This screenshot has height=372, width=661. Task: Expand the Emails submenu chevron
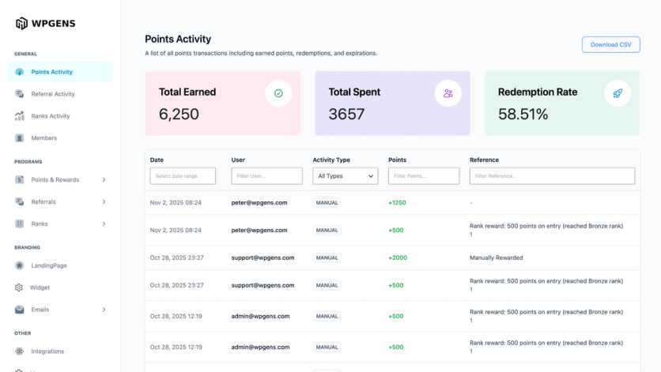point(104,310)
